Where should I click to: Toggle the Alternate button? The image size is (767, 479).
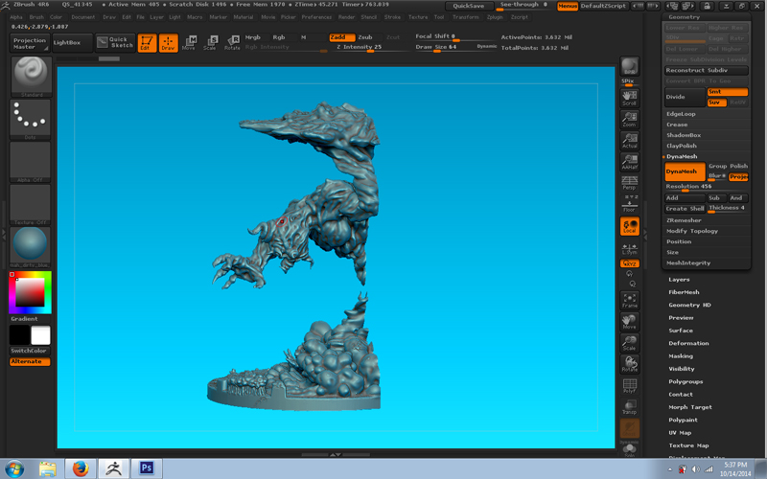[31, 362]
